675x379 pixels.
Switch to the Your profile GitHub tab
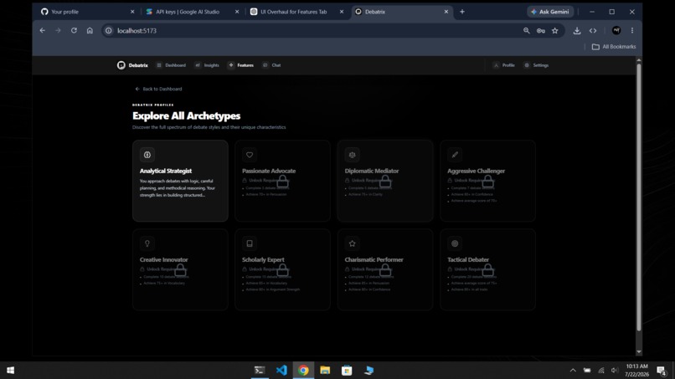[86, 12]
